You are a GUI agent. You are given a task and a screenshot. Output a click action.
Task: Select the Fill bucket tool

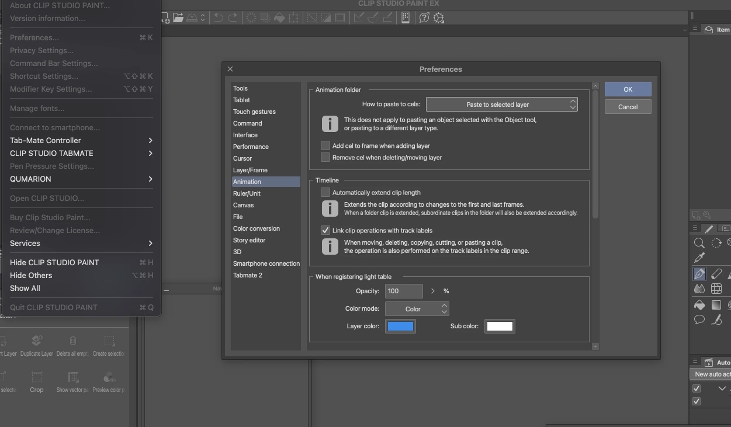699,305
